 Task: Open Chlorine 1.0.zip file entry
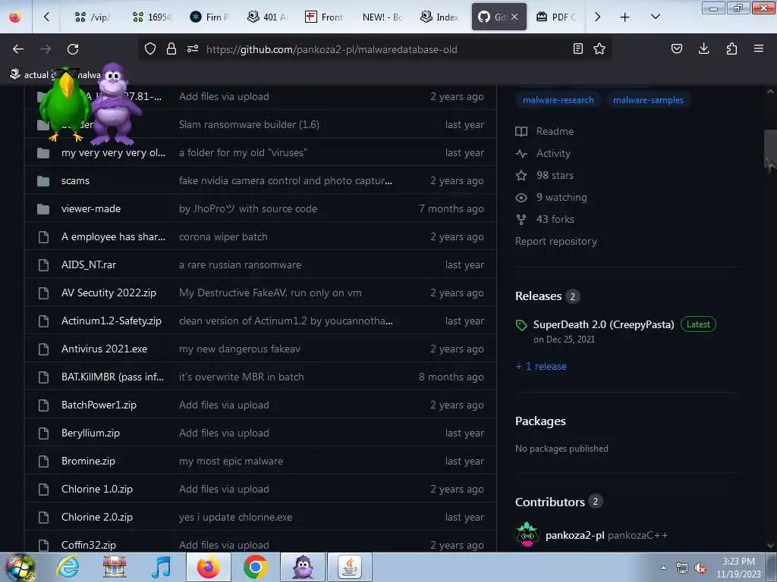(x=97, y=489)
